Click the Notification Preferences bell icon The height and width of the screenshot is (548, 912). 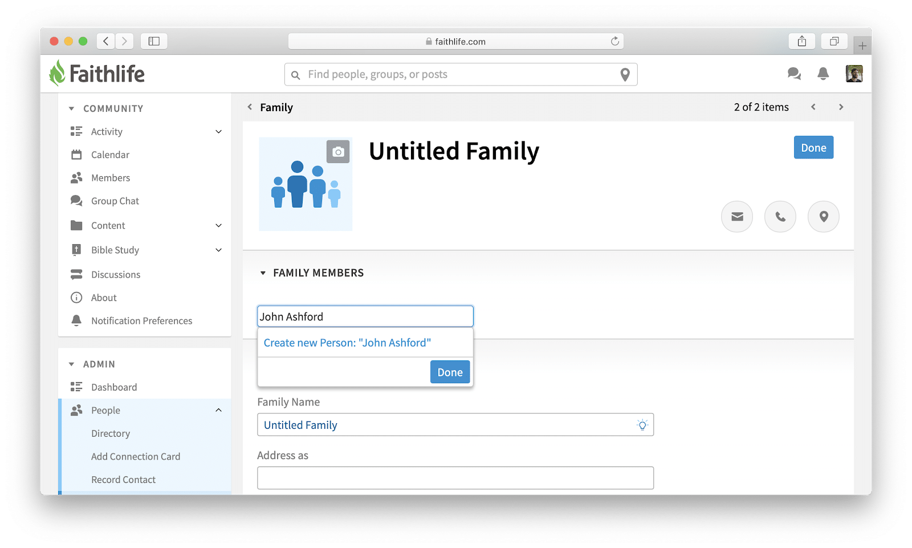[76, 320]
